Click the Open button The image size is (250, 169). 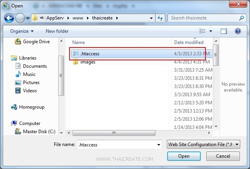click(x=184, y=156)
